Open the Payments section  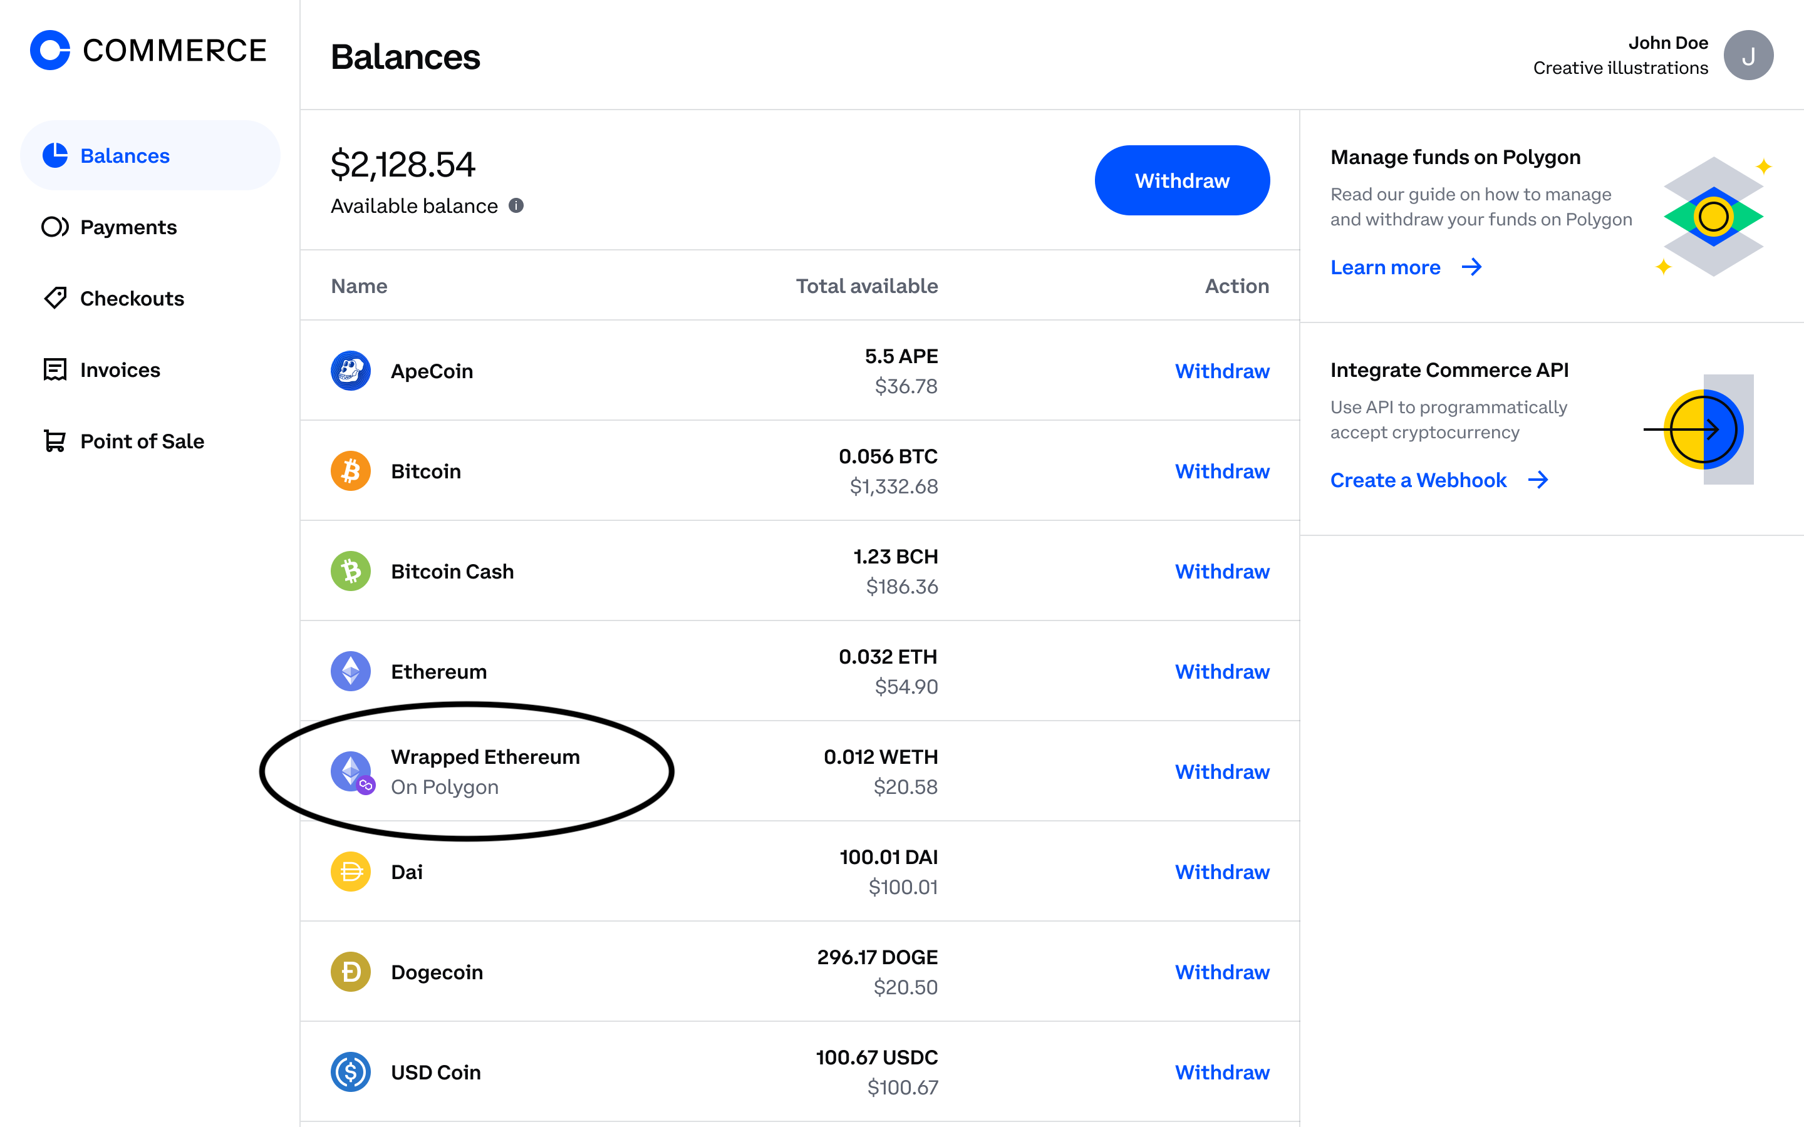coord(128,227)
